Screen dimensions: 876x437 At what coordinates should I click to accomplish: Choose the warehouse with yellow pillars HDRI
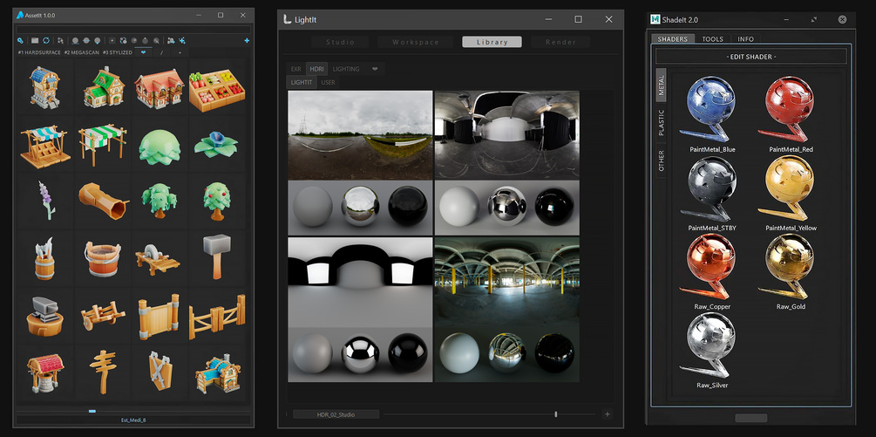coord(506,310)
